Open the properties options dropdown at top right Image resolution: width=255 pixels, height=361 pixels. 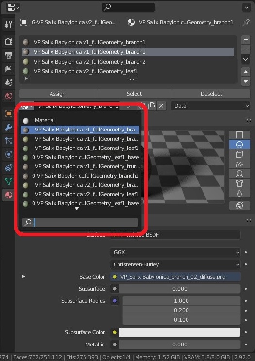[x=246, y=8]
